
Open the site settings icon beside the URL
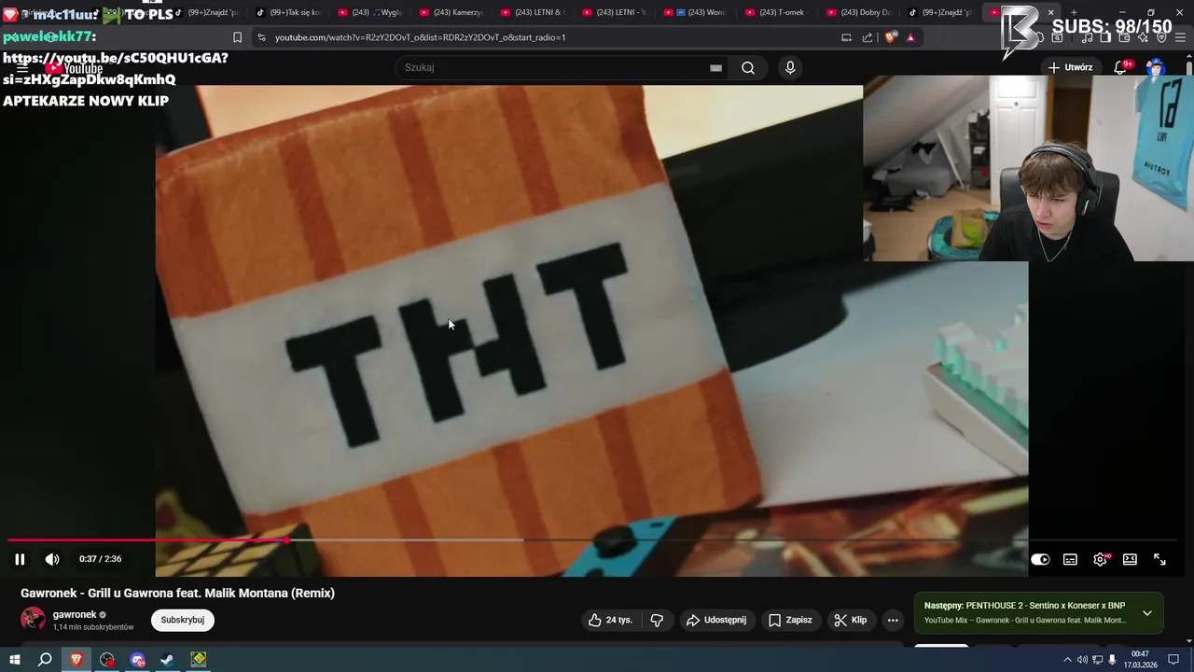click(261, 37)
